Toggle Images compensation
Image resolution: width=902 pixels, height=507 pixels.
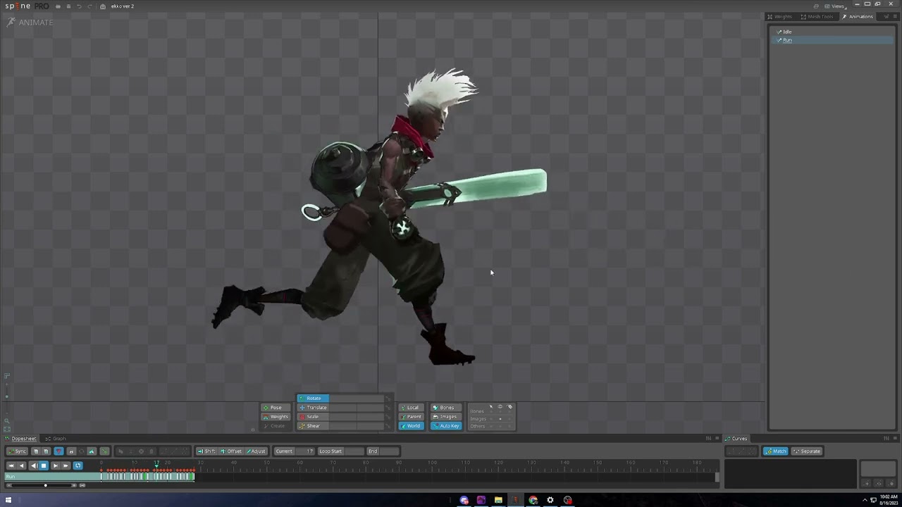[x=446, y=417]
